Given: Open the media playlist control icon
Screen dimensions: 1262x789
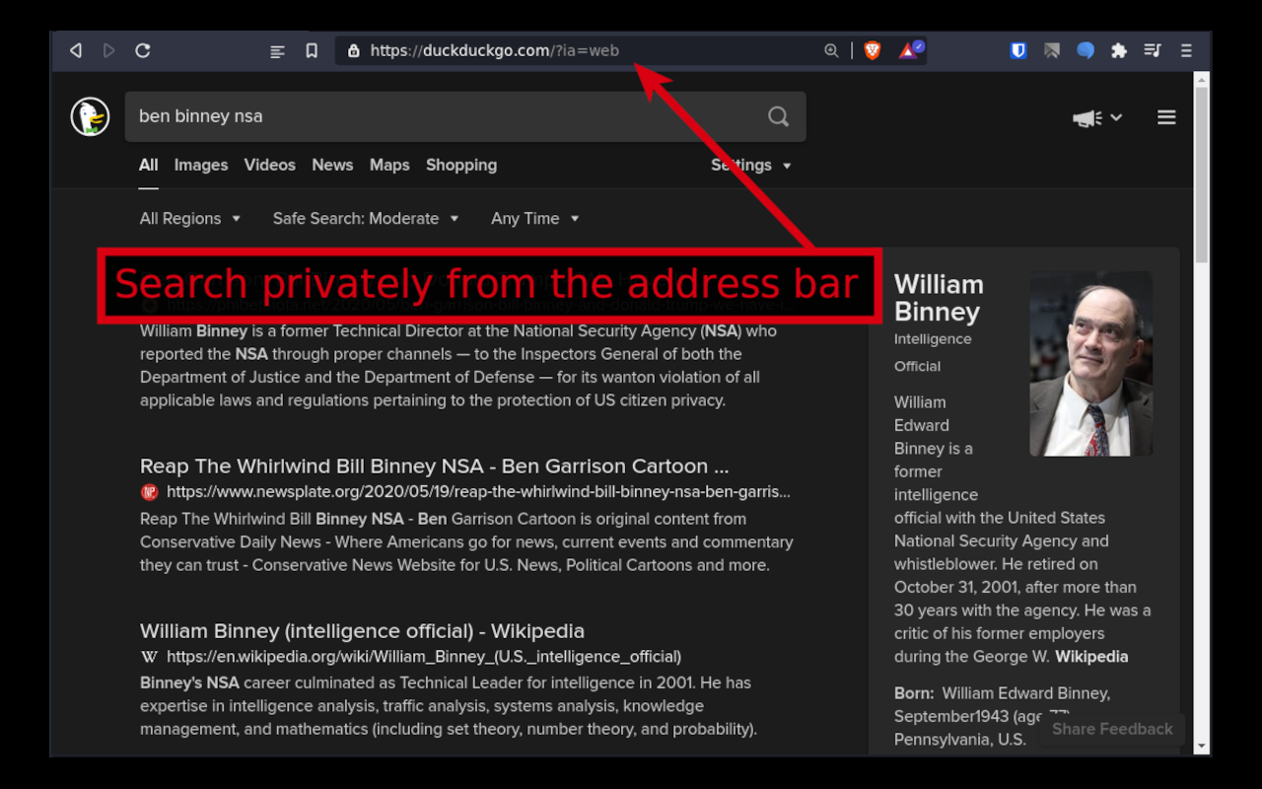Looking at the screenshot, I should click(1153, 50).
